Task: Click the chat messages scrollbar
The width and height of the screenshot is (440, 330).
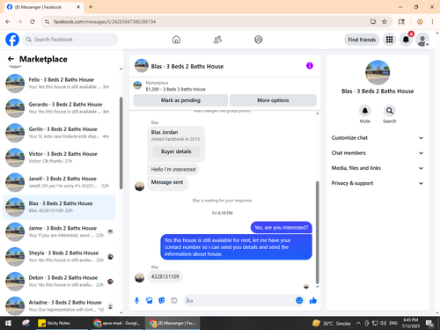Action: (317, 233)
